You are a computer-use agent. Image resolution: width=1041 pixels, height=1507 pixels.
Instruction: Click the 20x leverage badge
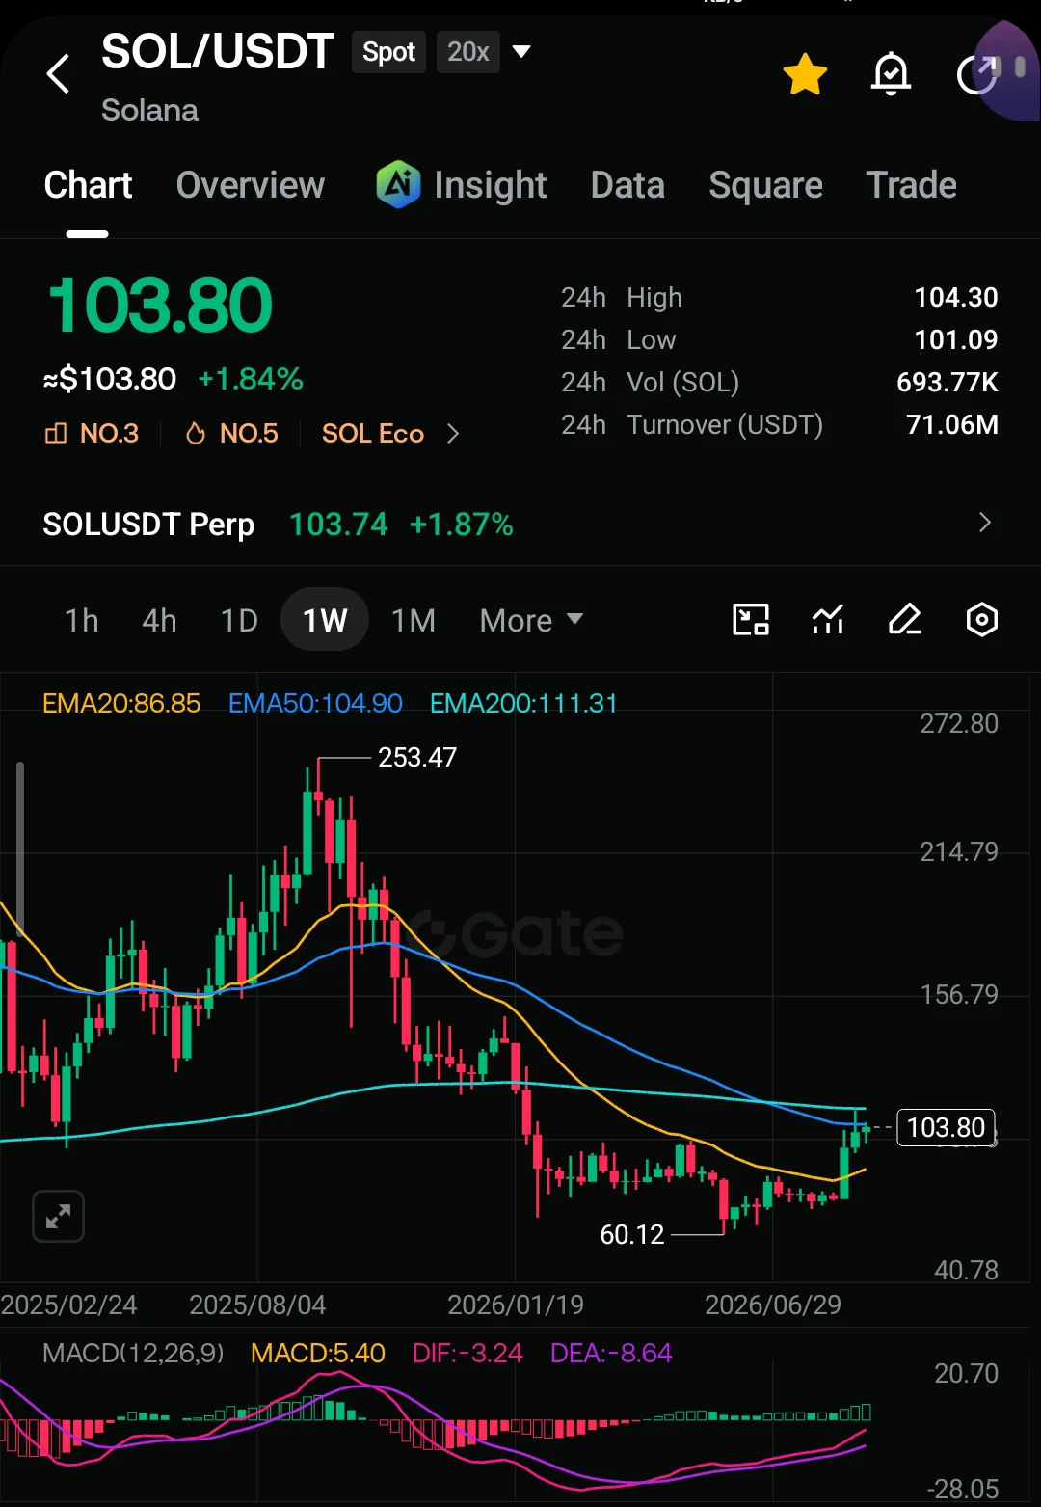pyautogui.click(x=468, y=52)
